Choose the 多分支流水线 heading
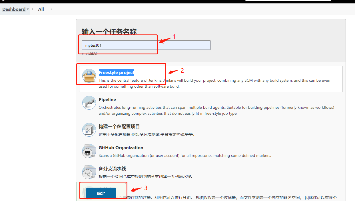 point(113,169)
